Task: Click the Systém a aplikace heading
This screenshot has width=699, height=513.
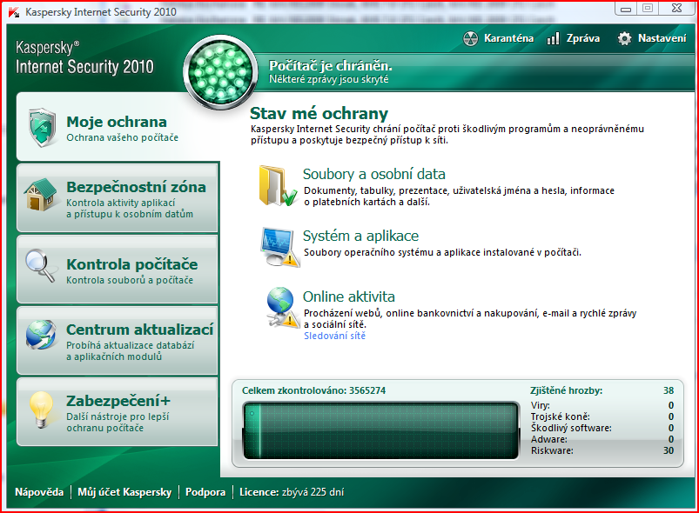Action: point(360,236)
